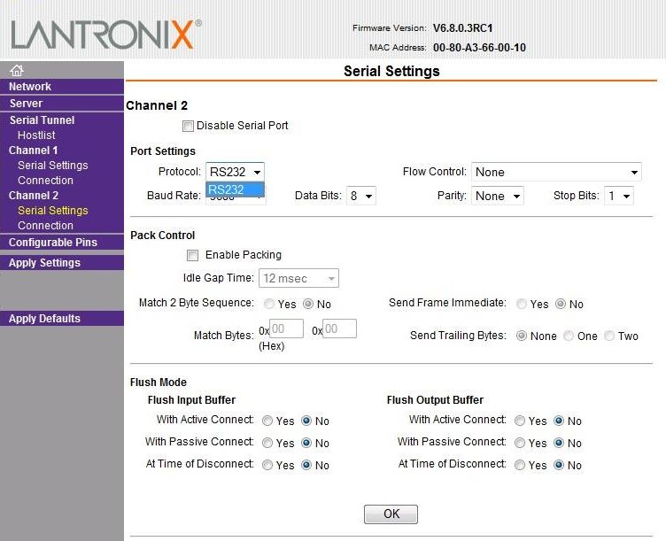Open Hostlist under Serial Tunnel
The image size is (666, 541).
click(36, 135)
